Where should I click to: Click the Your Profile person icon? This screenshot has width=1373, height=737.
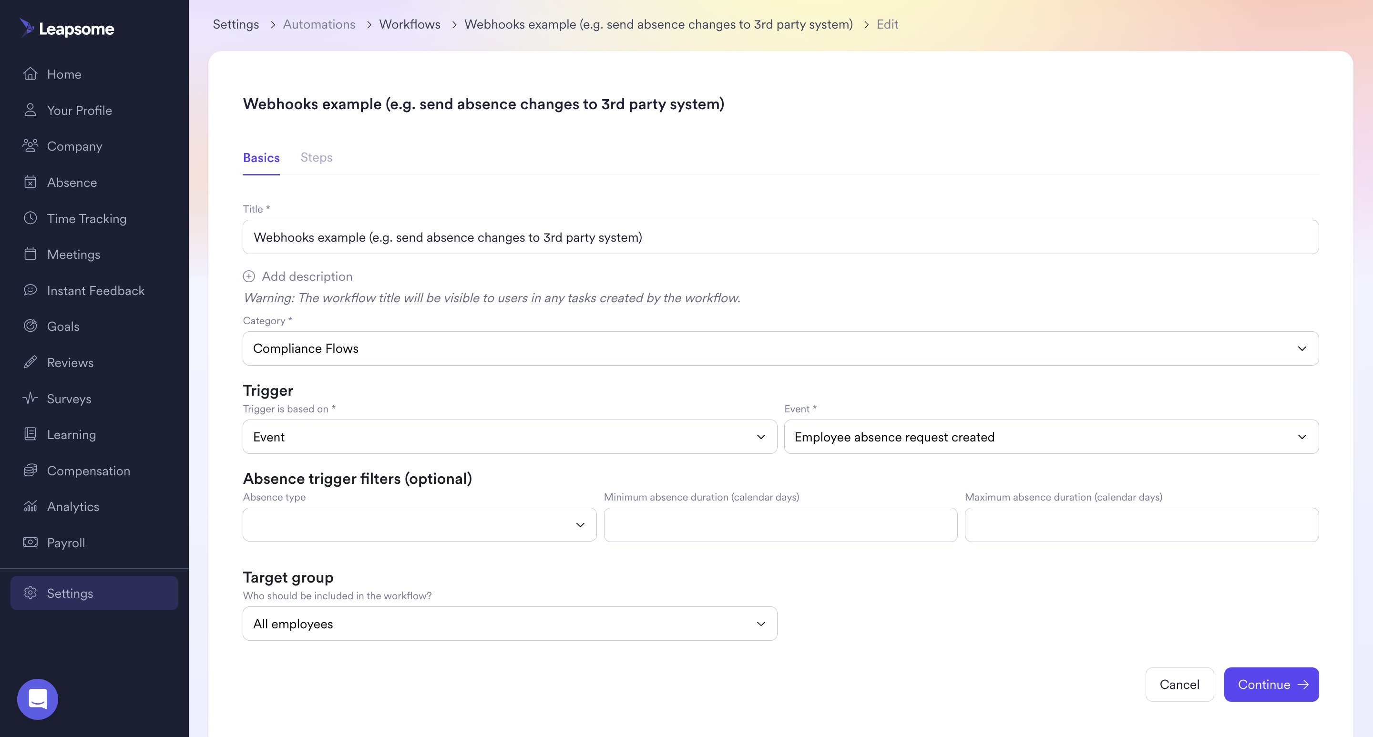coord(31,110)
